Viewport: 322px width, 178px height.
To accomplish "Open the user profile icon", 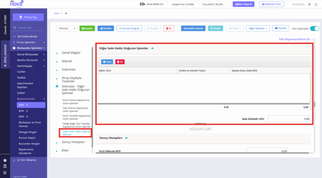I will (316, 4).
